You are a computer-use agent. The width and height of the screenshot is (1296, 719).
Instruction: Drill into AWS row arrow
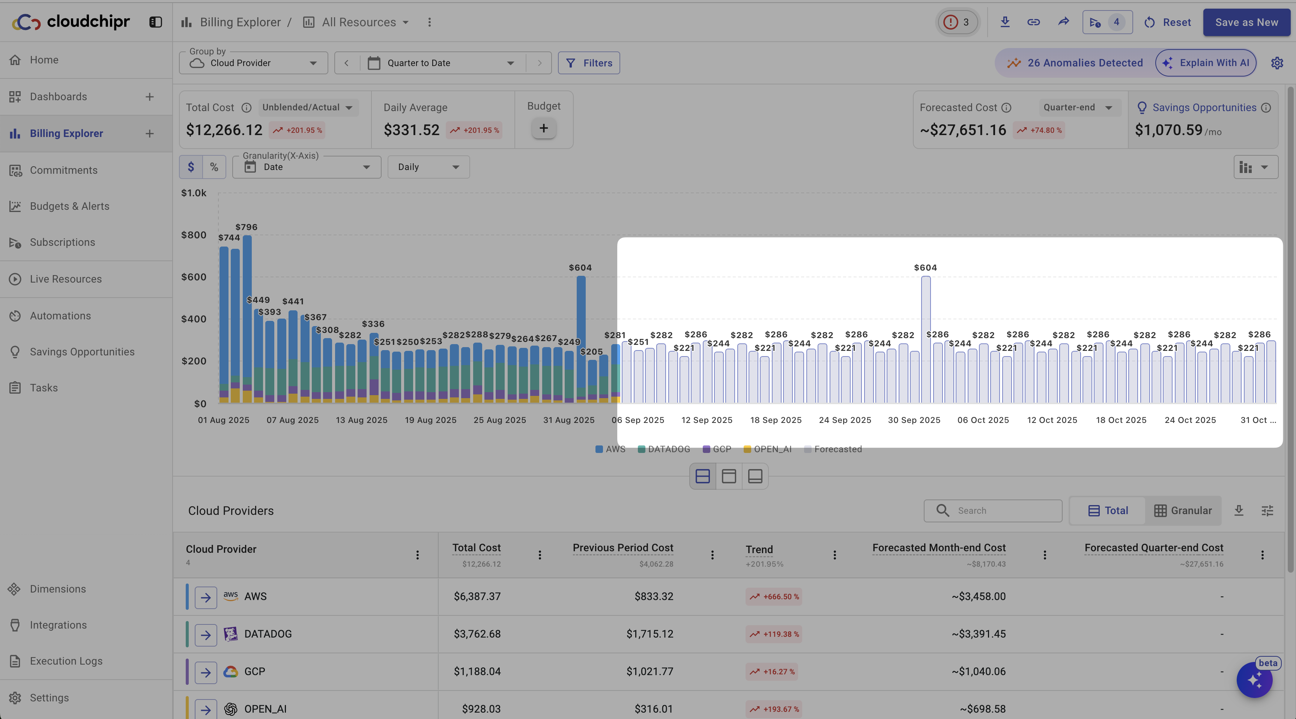coord(206,597)
